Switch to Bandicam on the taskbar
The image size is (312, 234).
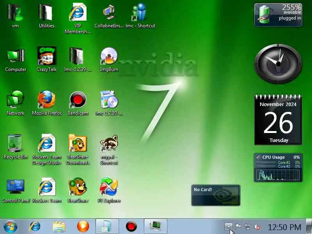point(131,227)
